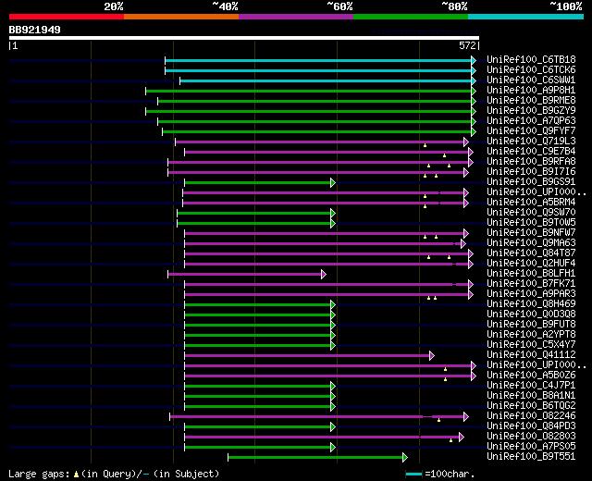Screen dimensions: 592x481
Task: Open the UniRef100_O82803 entry
Action: pyautogui.click(x=531, y=437)
